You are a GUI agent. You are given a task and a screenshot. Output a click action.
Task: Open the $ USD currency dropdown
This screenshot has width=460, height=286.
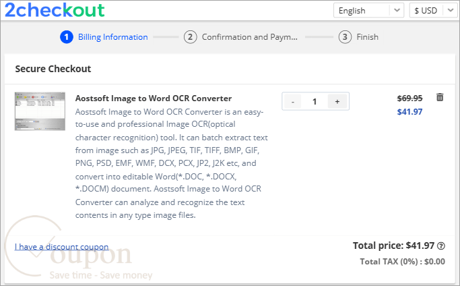433,10
